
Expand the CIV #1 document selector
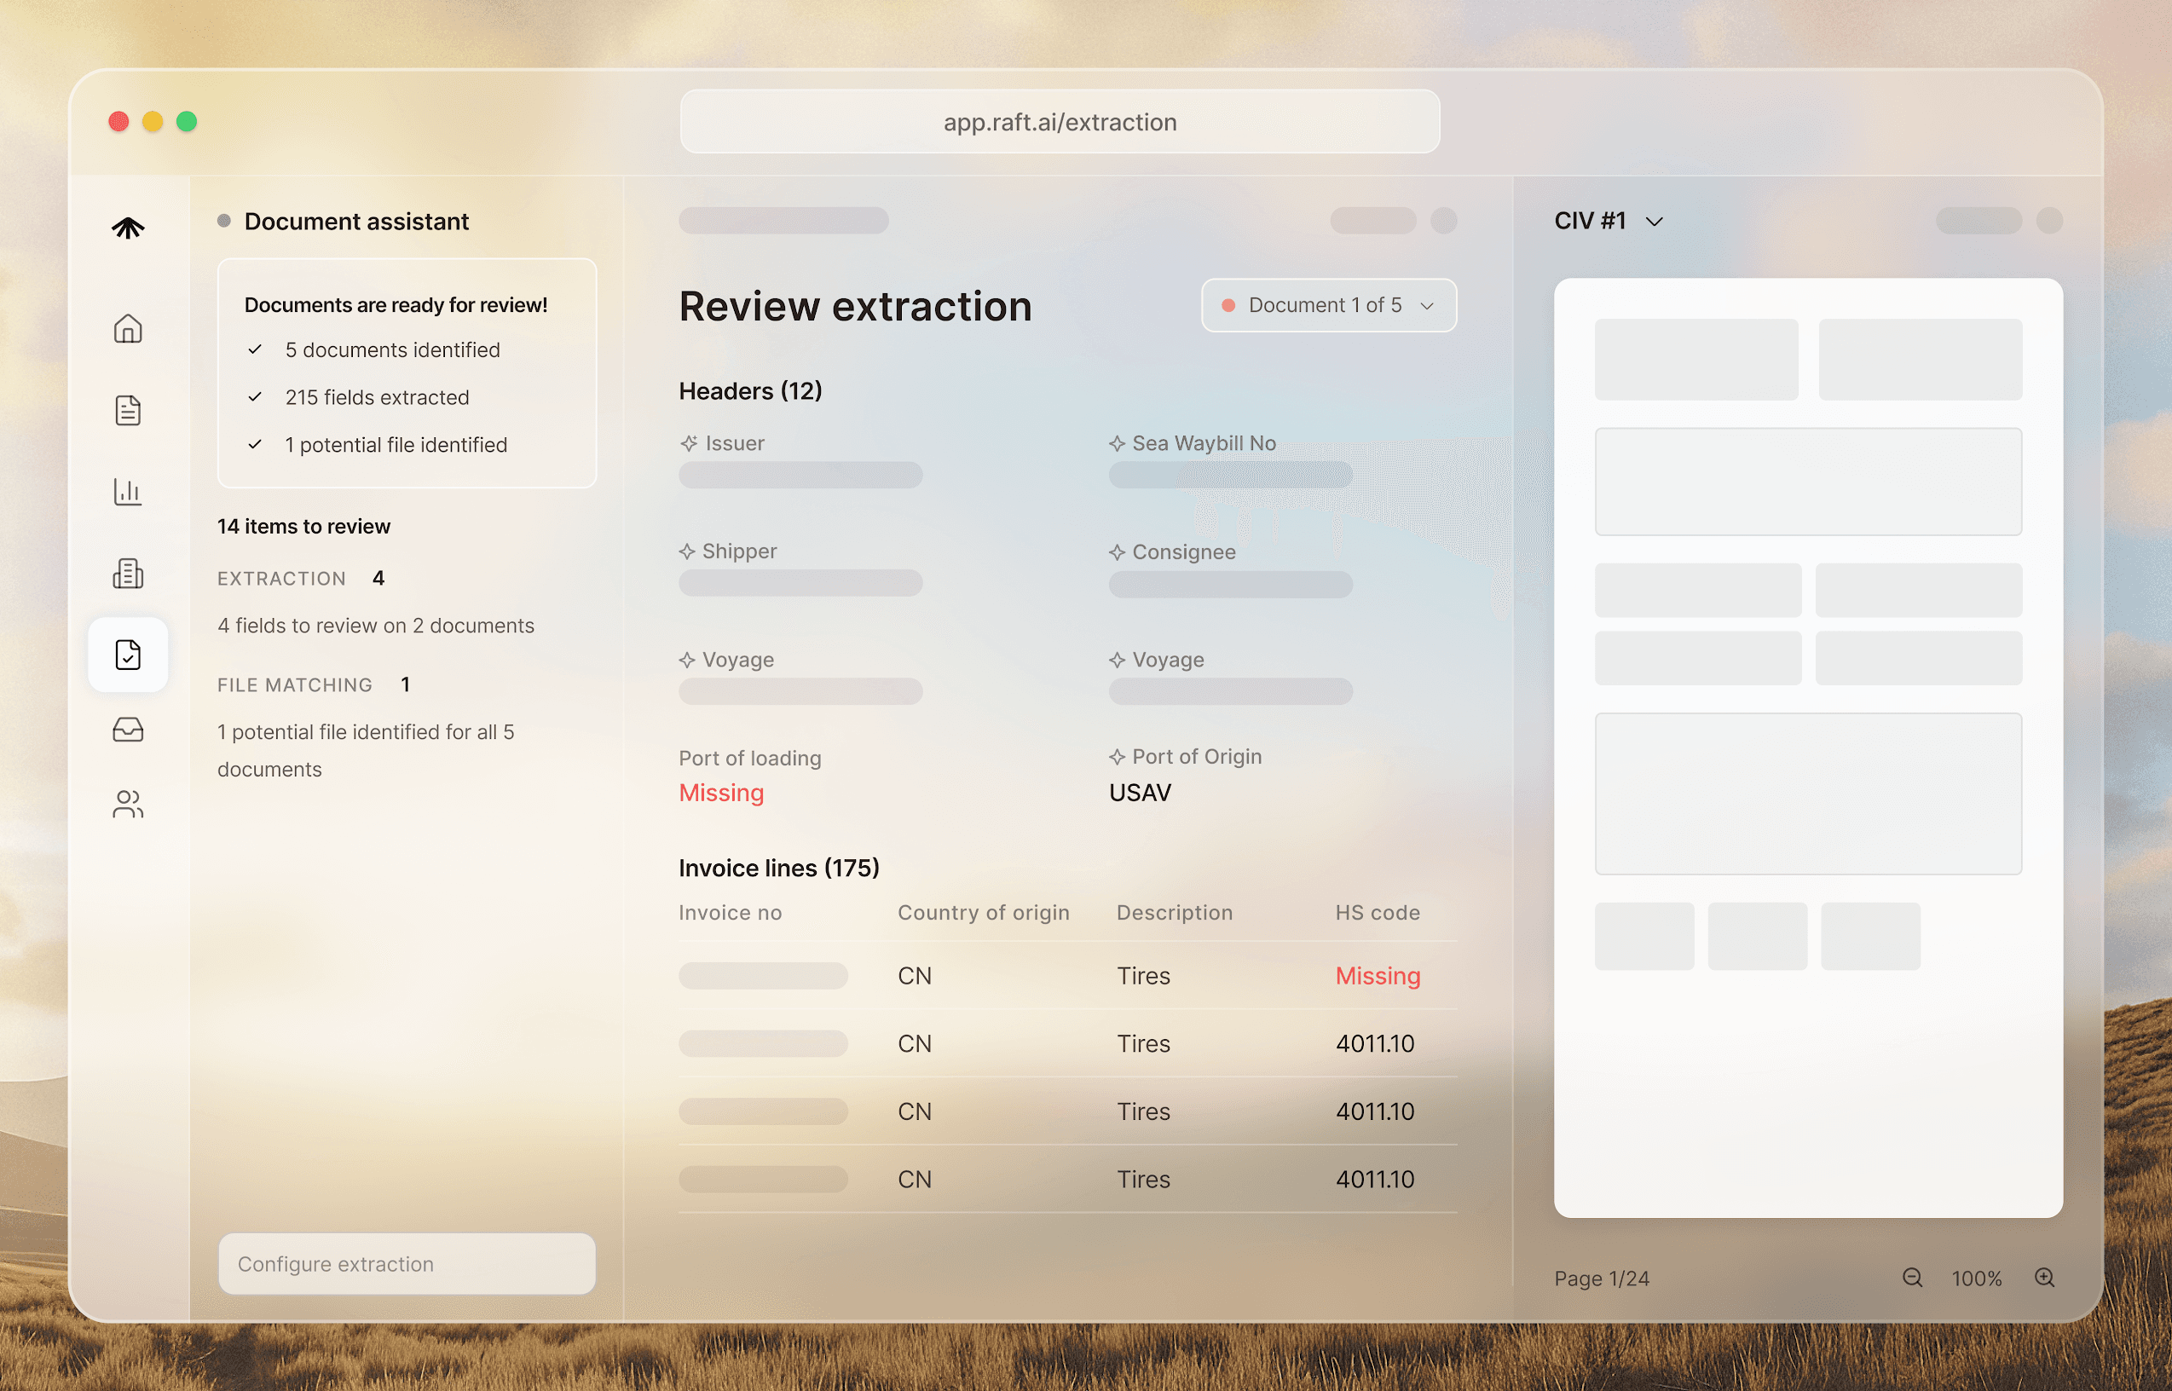click(x=1608, y=222)
